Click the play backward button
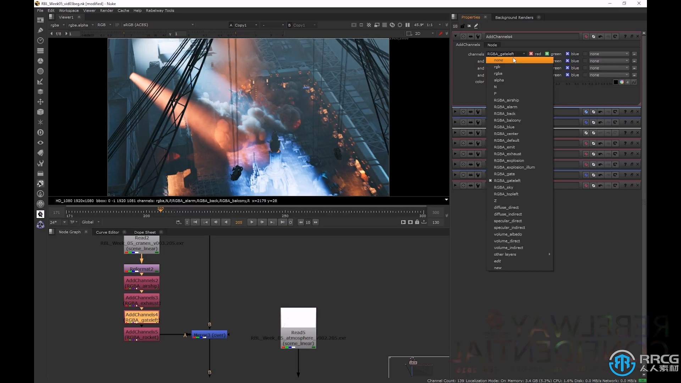 (226, 222)
